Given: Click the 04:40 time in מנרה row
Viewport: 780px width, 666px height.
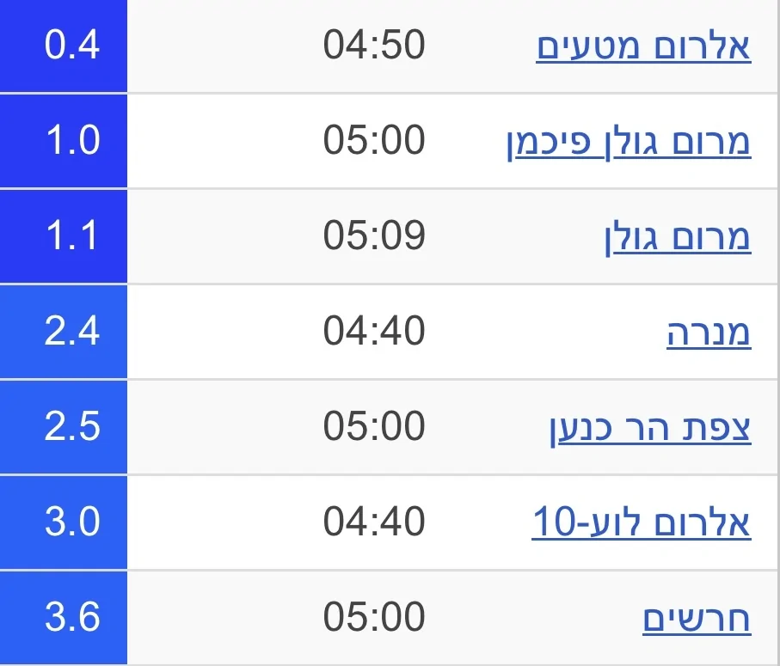Looking at the screenshot, I should coord(374,333).
